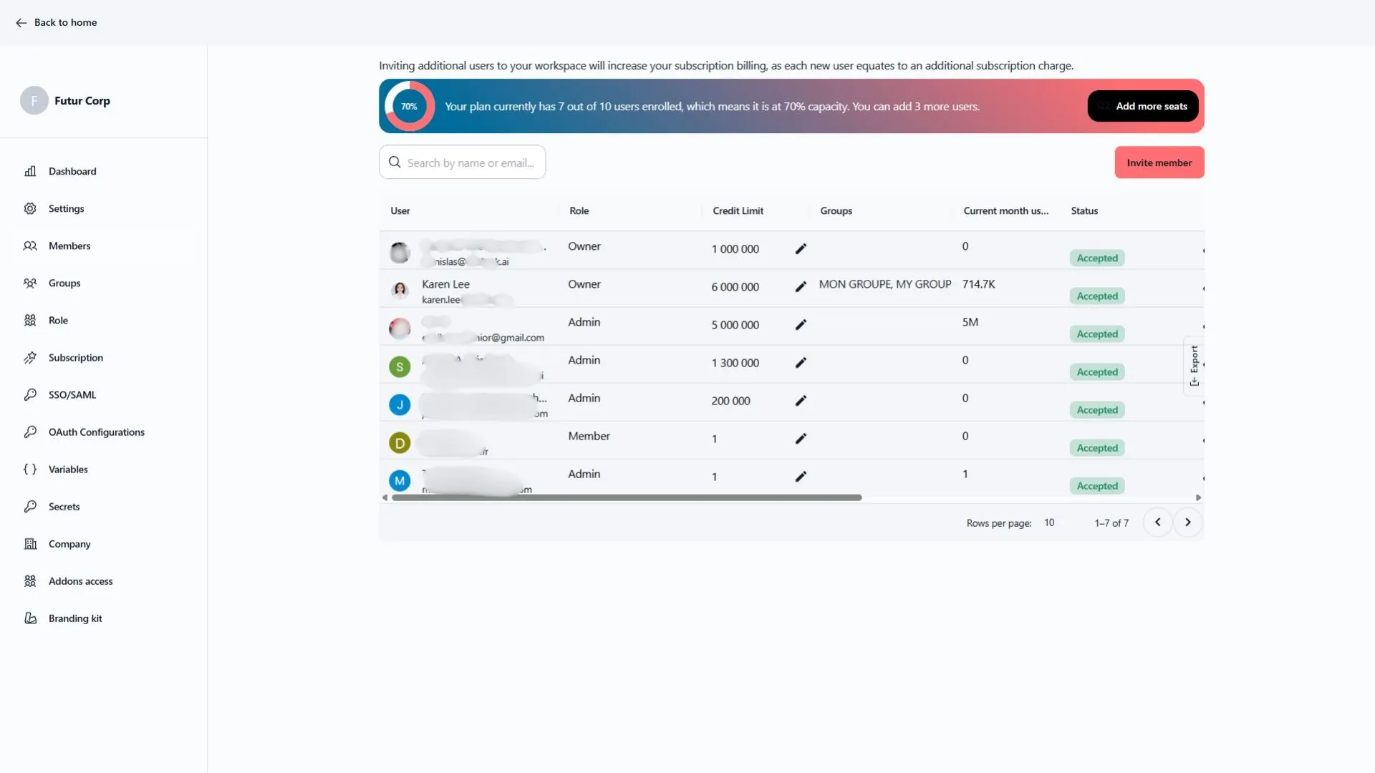Click the Members people icon
The width and height of the screenshot is (1375, 773).
point(30,245)
